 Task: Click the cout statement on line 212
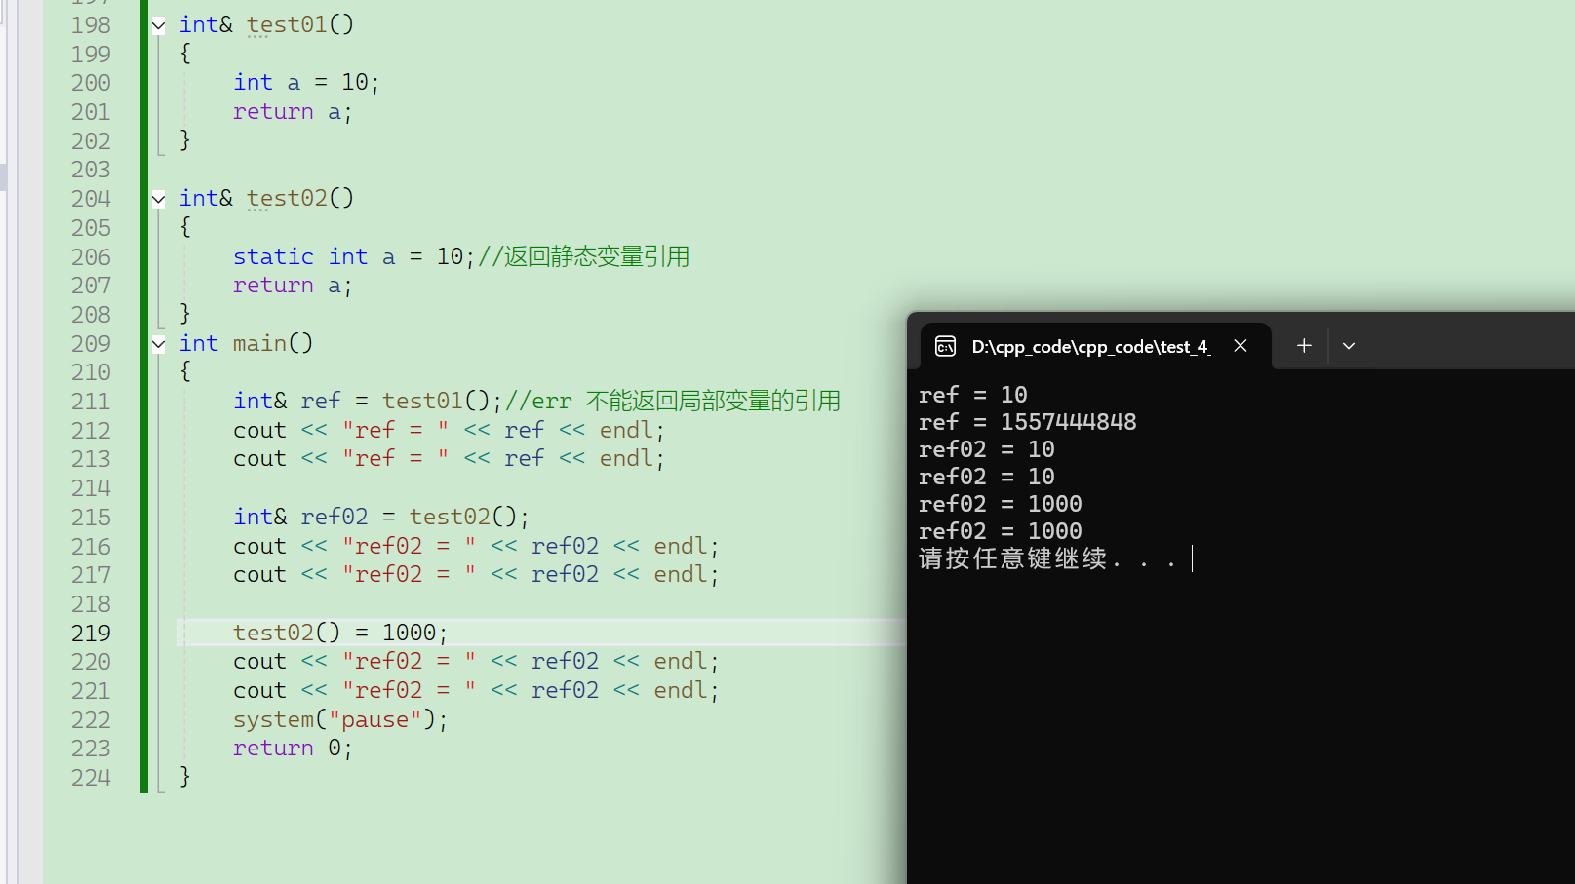pos(449,430)
